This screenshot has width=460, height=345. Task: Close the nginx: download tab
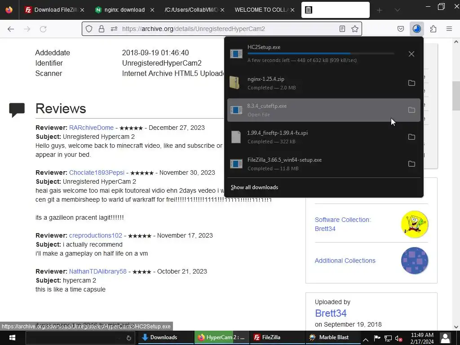152,10
